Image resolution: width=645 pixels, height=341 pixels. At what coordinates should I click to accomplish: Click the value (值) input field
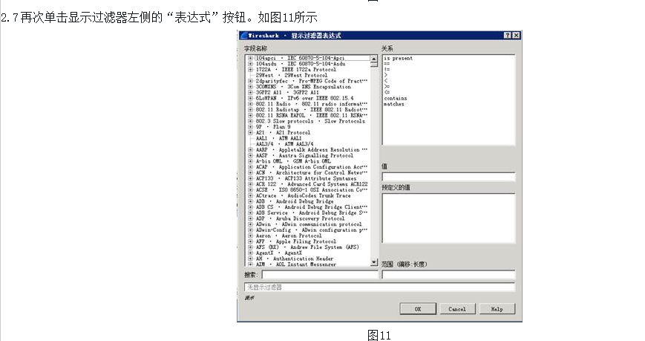coord(448,177)
